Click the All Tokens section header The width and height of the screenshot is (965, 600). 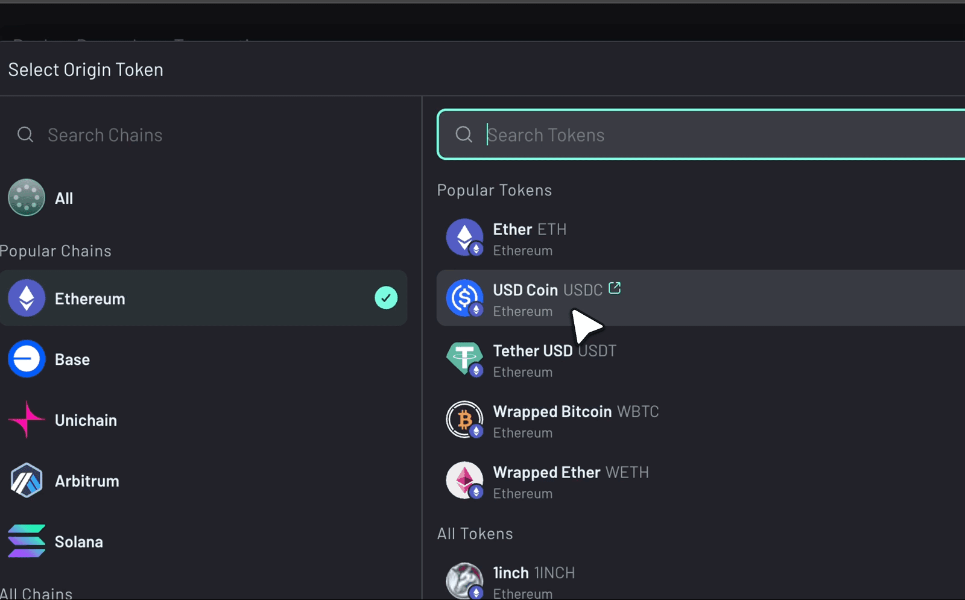point(475,533)
